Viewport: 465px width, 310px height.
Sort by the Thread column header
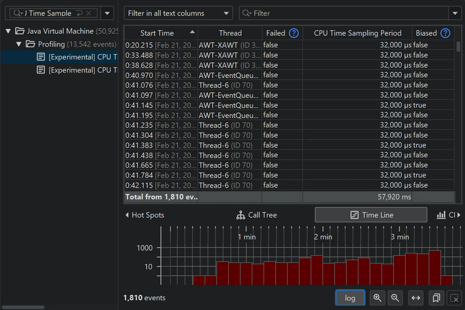pyautogui.click(x=230, y=33)
